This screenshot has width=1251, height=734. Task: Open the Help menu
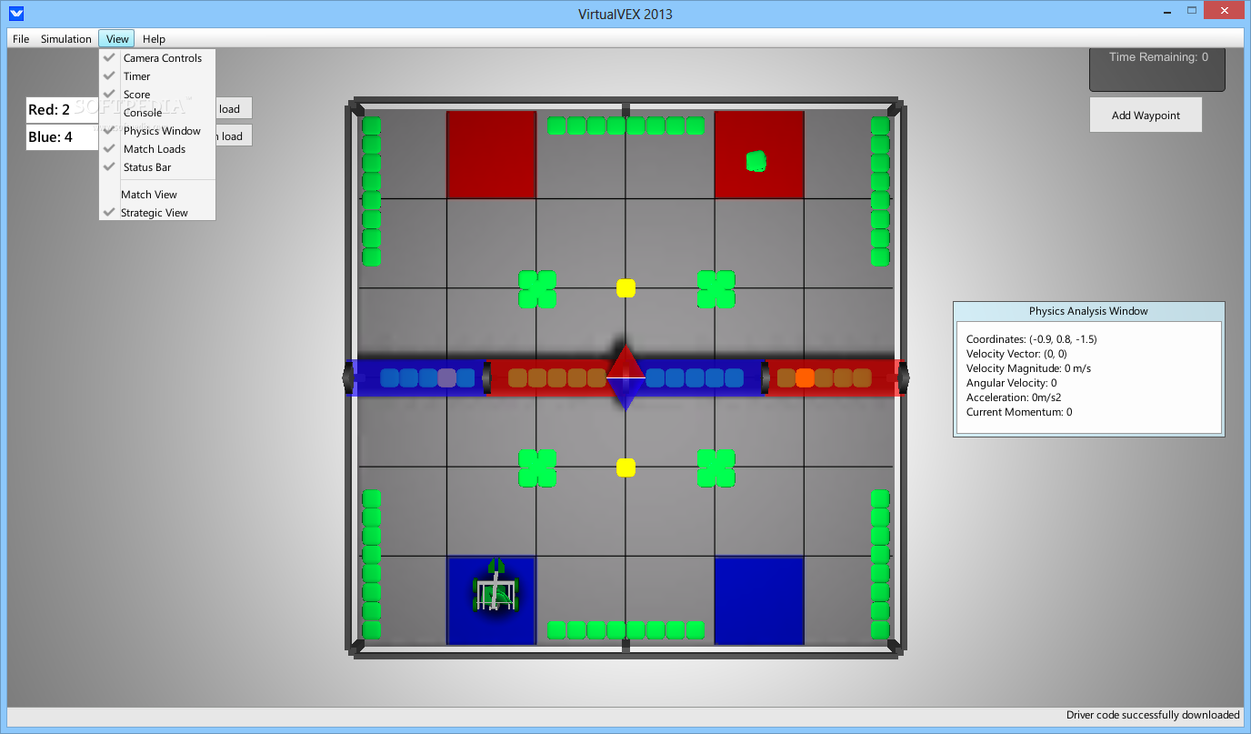click(x=154, y=39)
